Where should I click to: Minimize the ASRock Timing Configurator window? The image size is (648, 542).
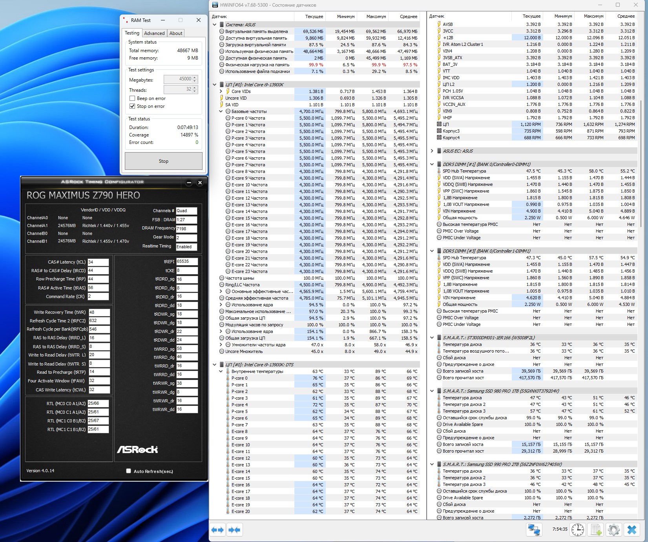[189, 182]
